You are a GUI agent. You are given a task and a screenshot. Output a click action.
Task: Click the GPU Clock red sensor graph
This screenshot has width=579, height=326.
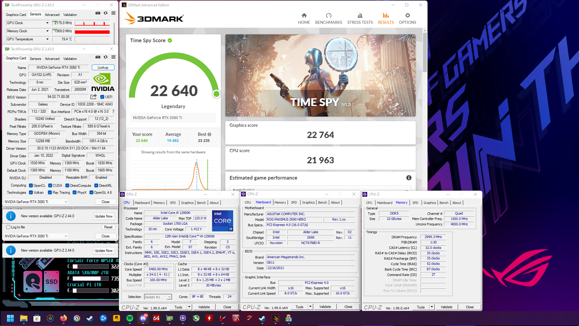pyautogui.click(x=92, y=23)
